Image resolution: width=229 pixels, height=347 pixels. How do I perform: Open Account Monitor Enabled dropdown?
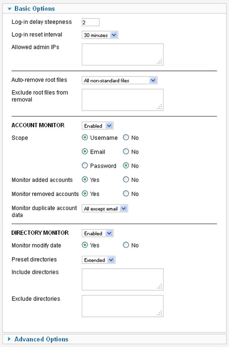98,126
